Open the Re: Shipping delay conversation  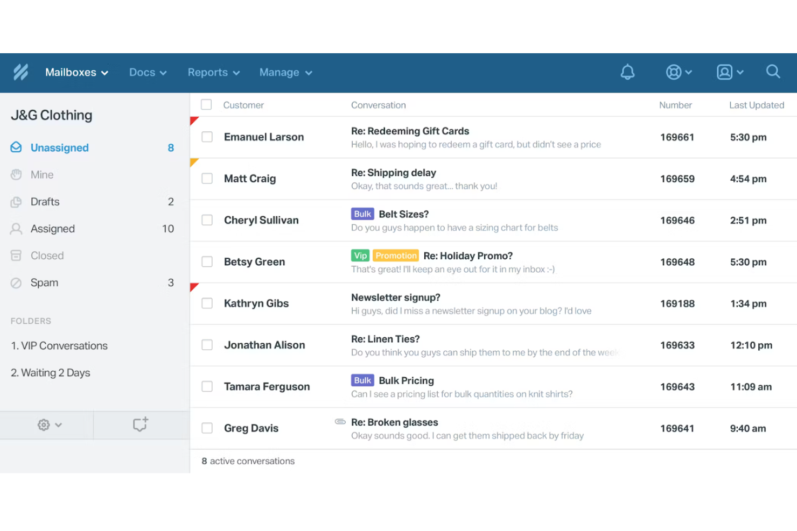point(394,173)
